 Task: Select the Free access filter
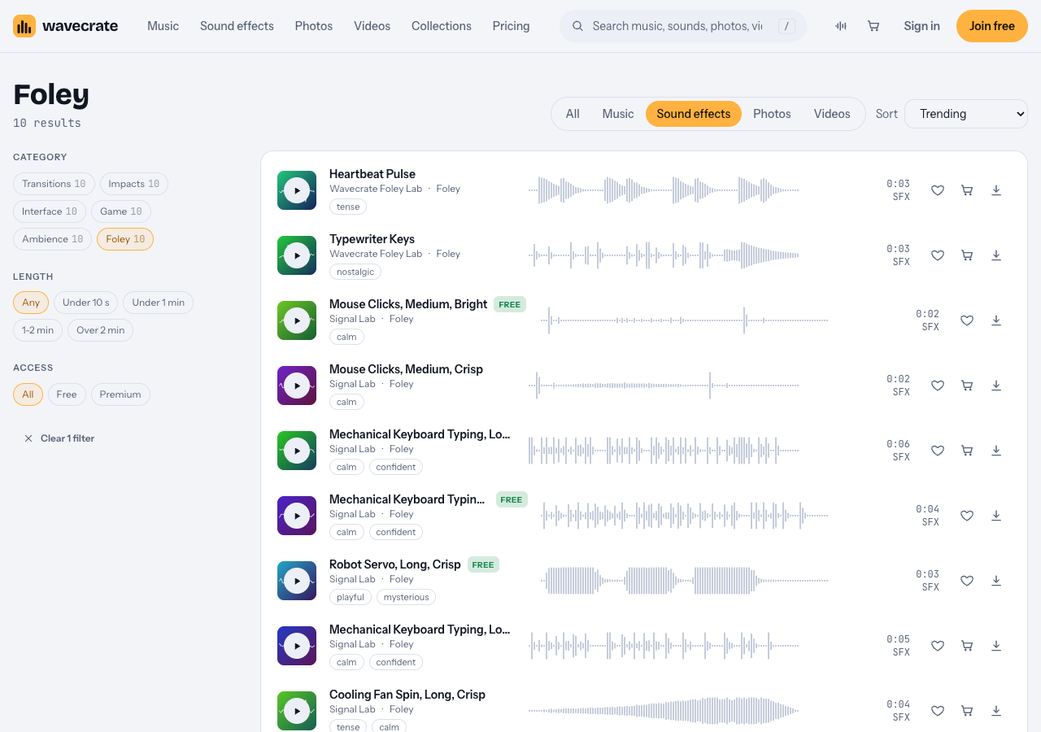click(67, 394)
